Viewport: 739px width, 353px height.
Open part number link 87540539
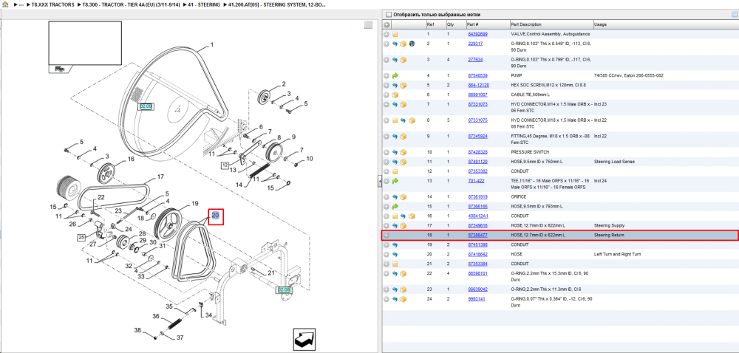tap(477, 75)
